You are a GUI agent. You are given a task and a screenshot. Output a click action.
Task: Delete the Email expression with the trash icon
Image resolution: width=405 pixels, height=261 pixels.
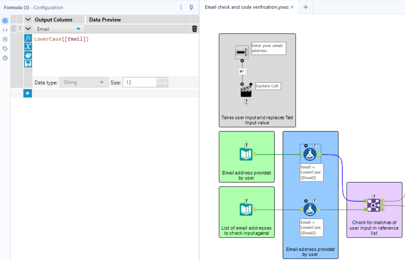point(194,29)
